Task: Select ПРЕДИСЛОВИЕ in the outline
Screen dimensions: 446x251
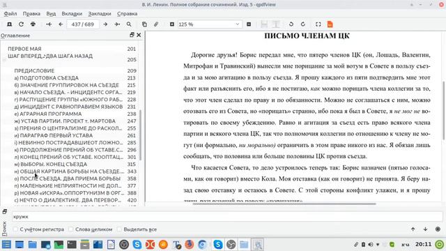Action: 34,70
